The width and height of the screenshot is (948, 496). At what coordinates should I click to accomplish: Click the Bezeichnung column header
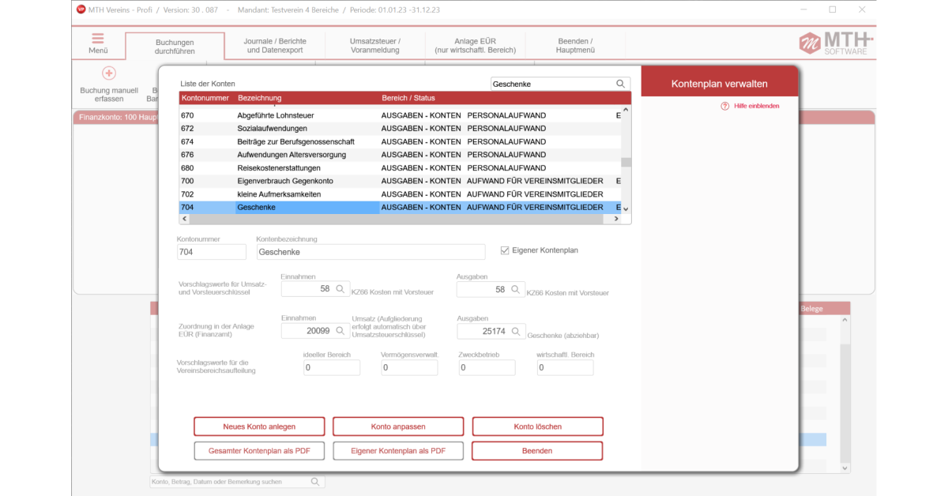point(259,98)
